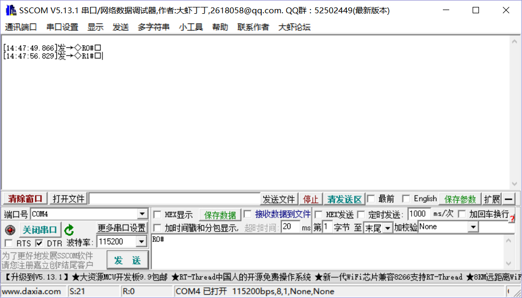Open the 端口号 COM4 dropdown
Viewport: 522px width, 298px height.
[142, 214]
